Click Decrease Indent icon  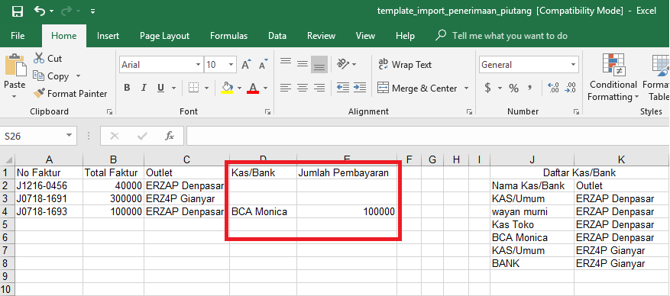(343, 88)
